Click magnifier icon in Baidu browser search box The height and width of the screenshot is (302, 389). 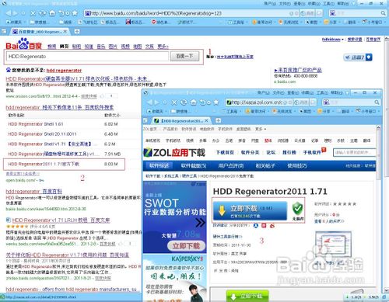pos(383,13)
